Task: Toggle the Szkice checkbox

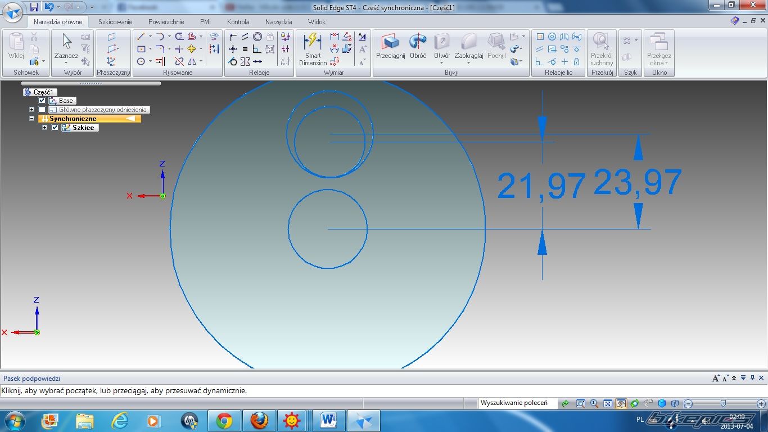Action: pos(55,128)
